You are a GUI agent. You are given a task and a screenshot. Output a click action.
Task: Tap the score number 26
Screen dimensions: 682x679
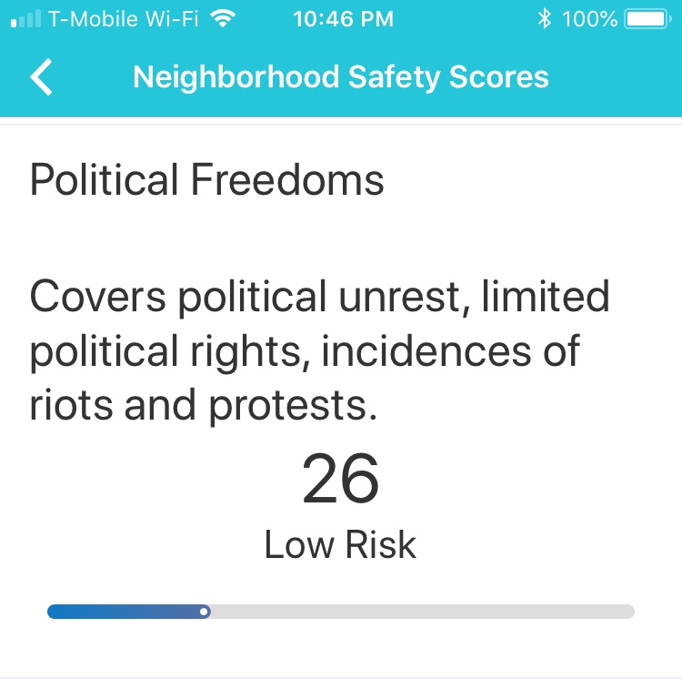pos(341,479)
